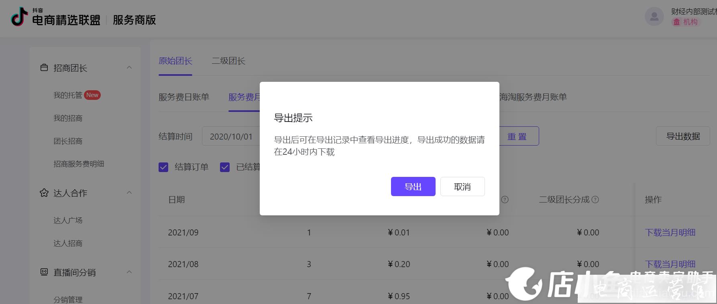The image size is (717, 304).
Task: Click the Douyin logo icon
Action: [x=19, y=17]
